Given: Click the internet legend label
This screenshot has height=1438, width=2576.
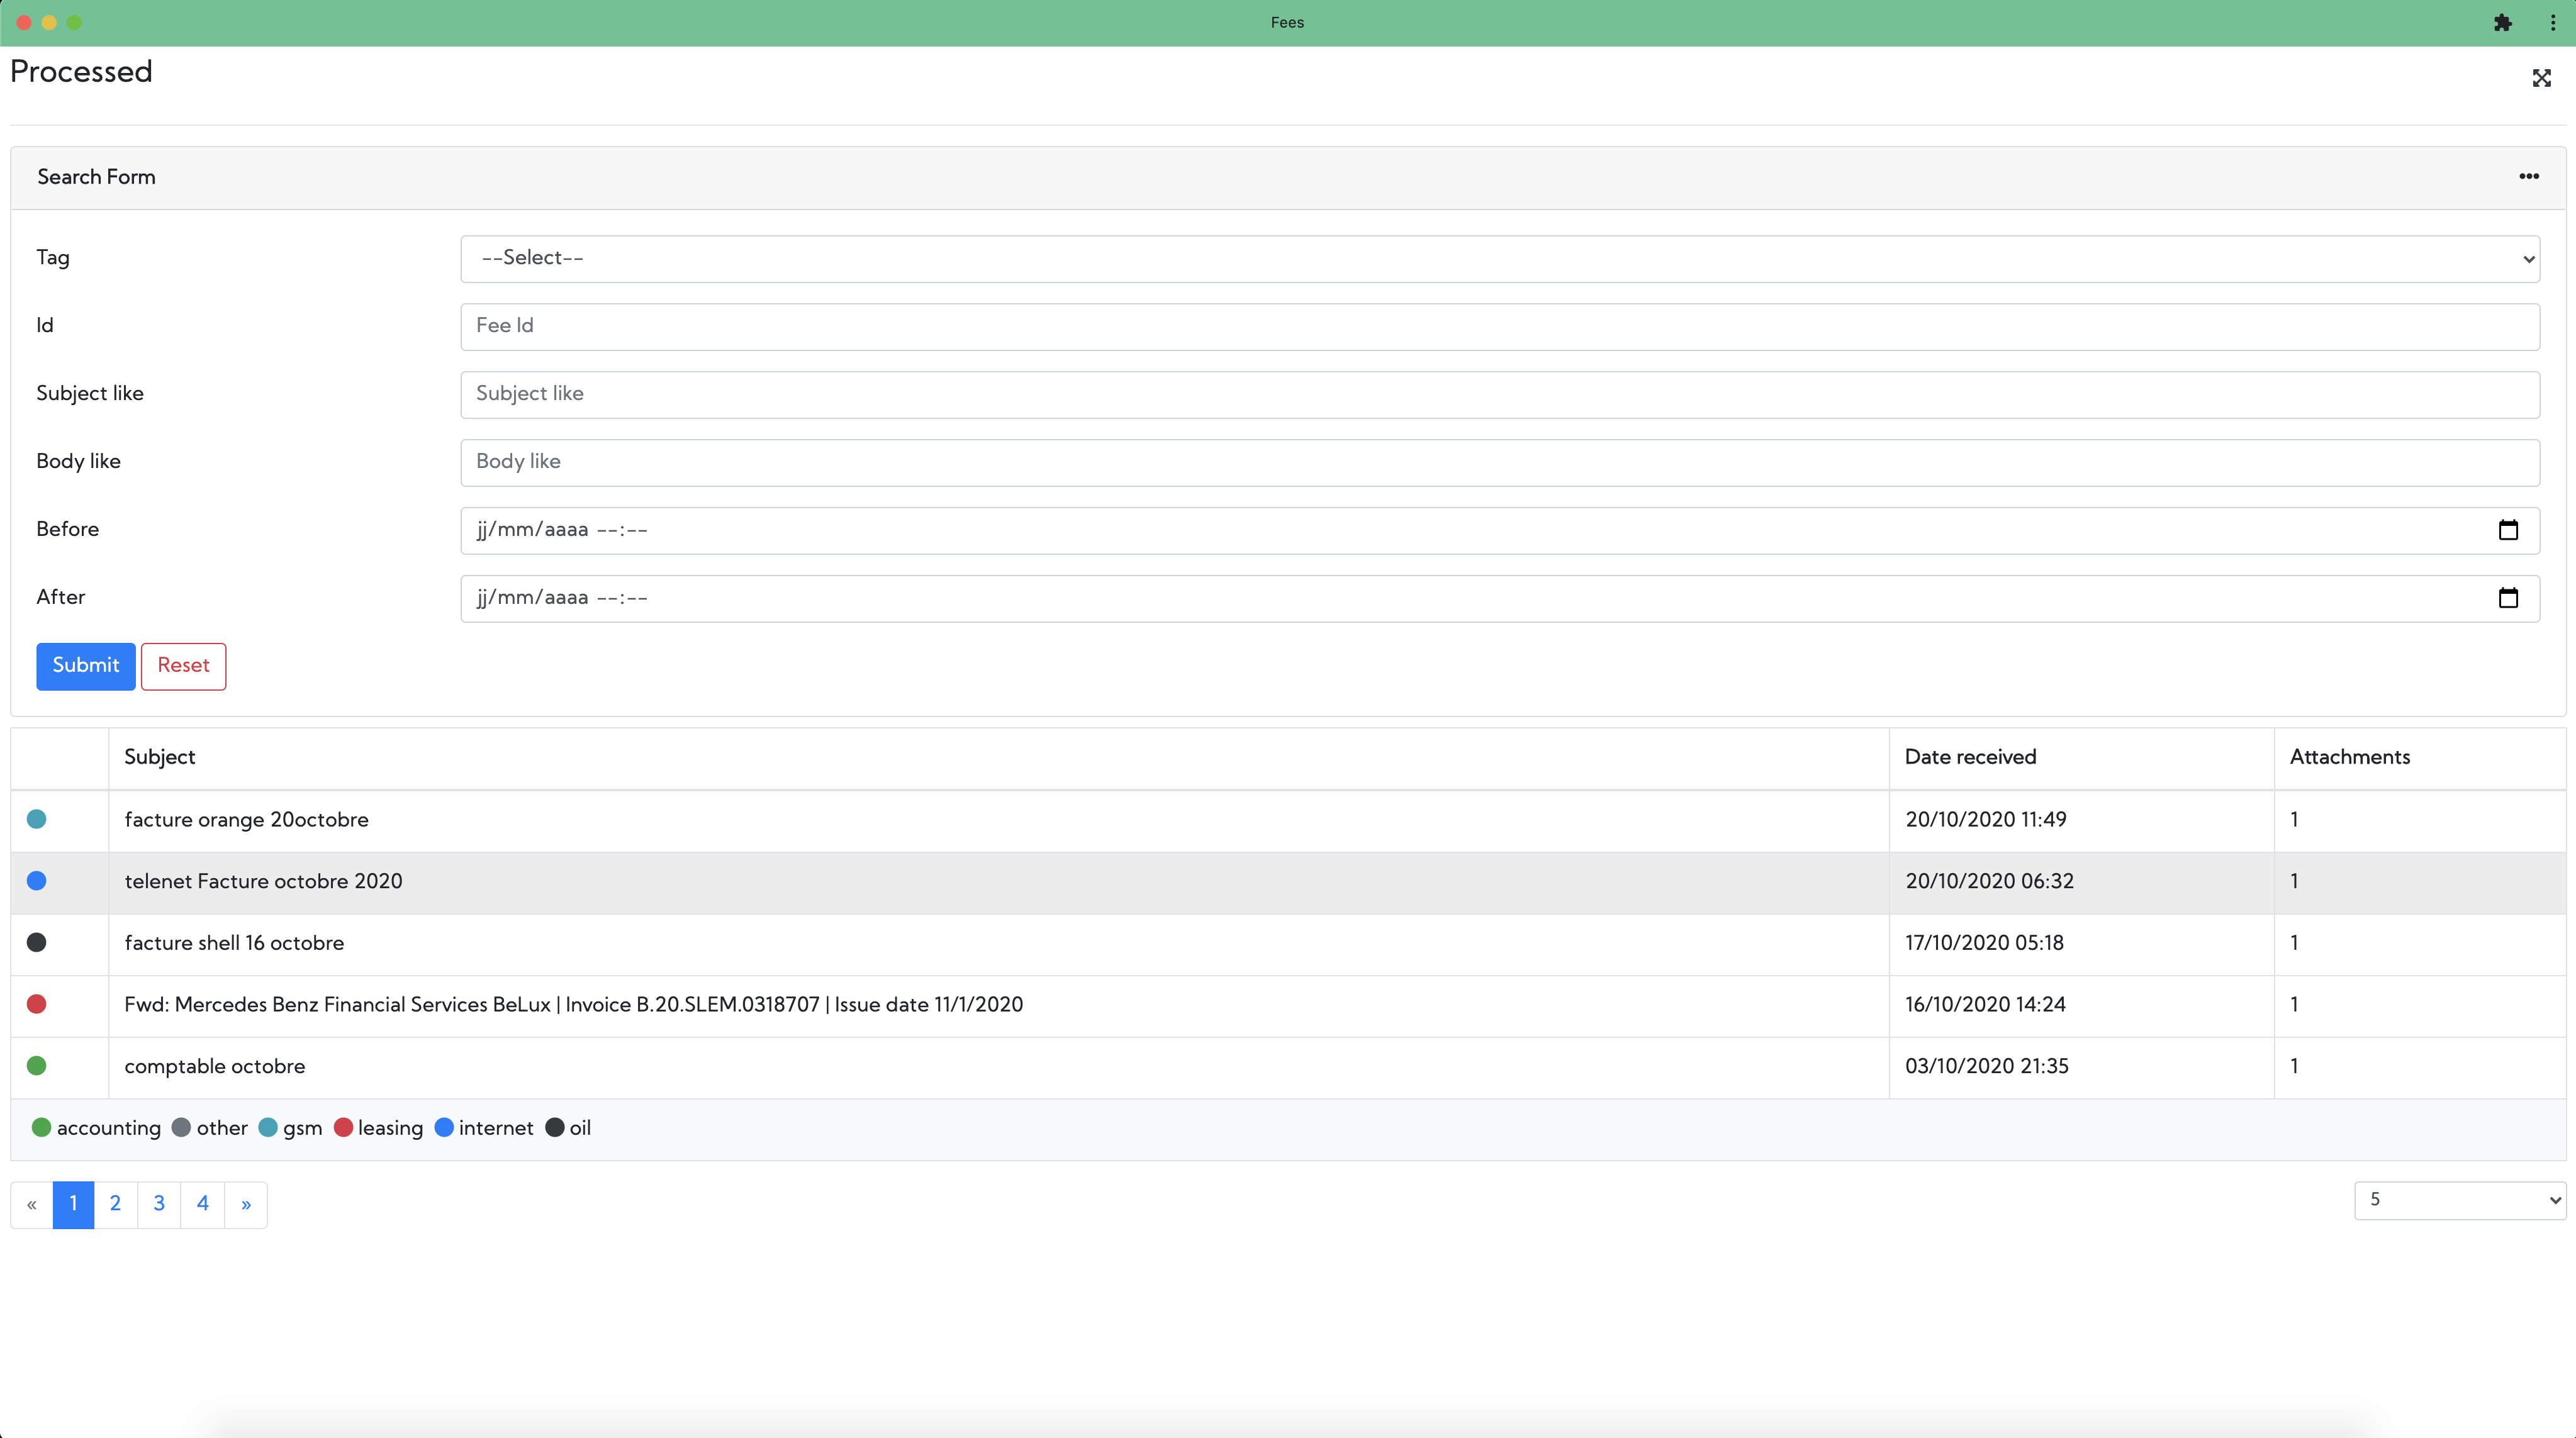Looking at the screenshot, I should [x=496, y=1128].
